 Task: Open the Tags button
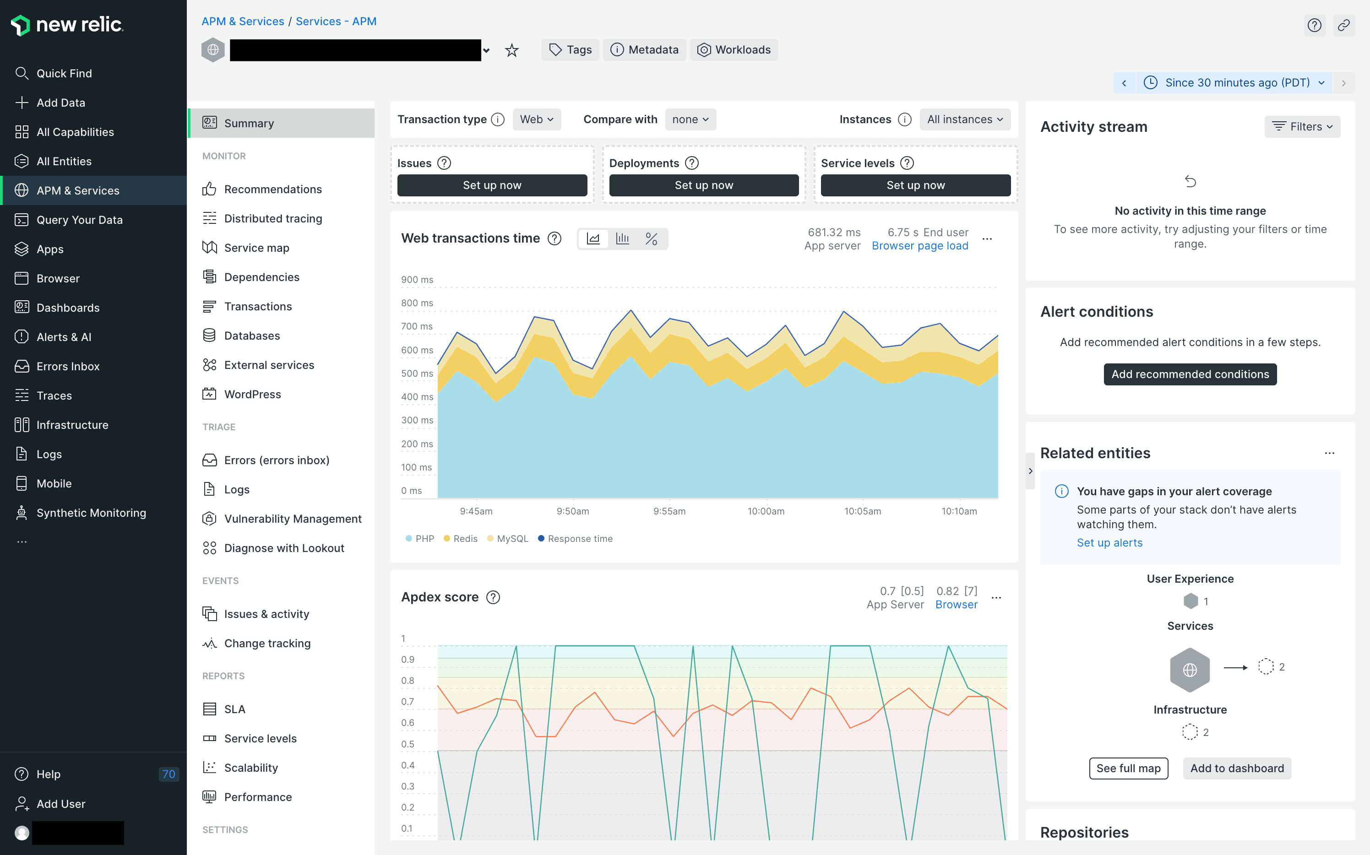coord(570,50)
